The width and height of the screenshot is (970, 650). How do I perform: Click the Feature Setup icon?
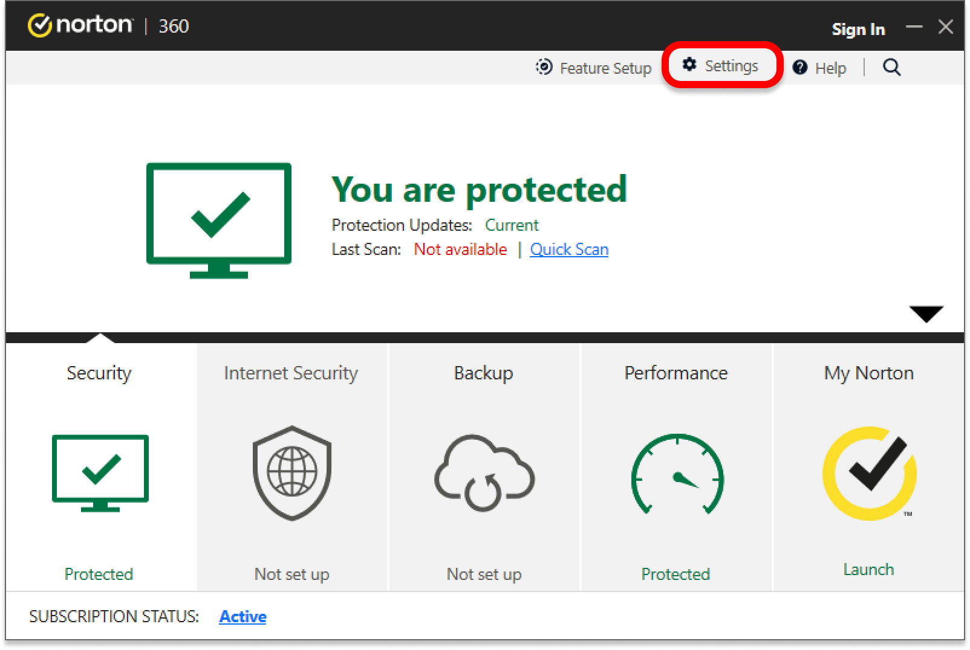point(544,67)
